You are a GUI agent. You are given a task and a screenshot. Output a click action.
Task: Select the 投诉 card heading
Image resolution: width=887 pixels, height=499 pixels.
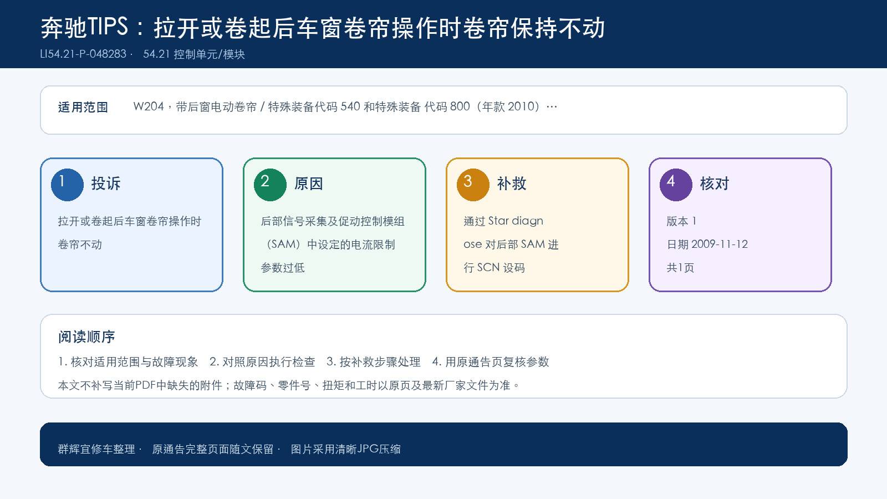(106, 184)
